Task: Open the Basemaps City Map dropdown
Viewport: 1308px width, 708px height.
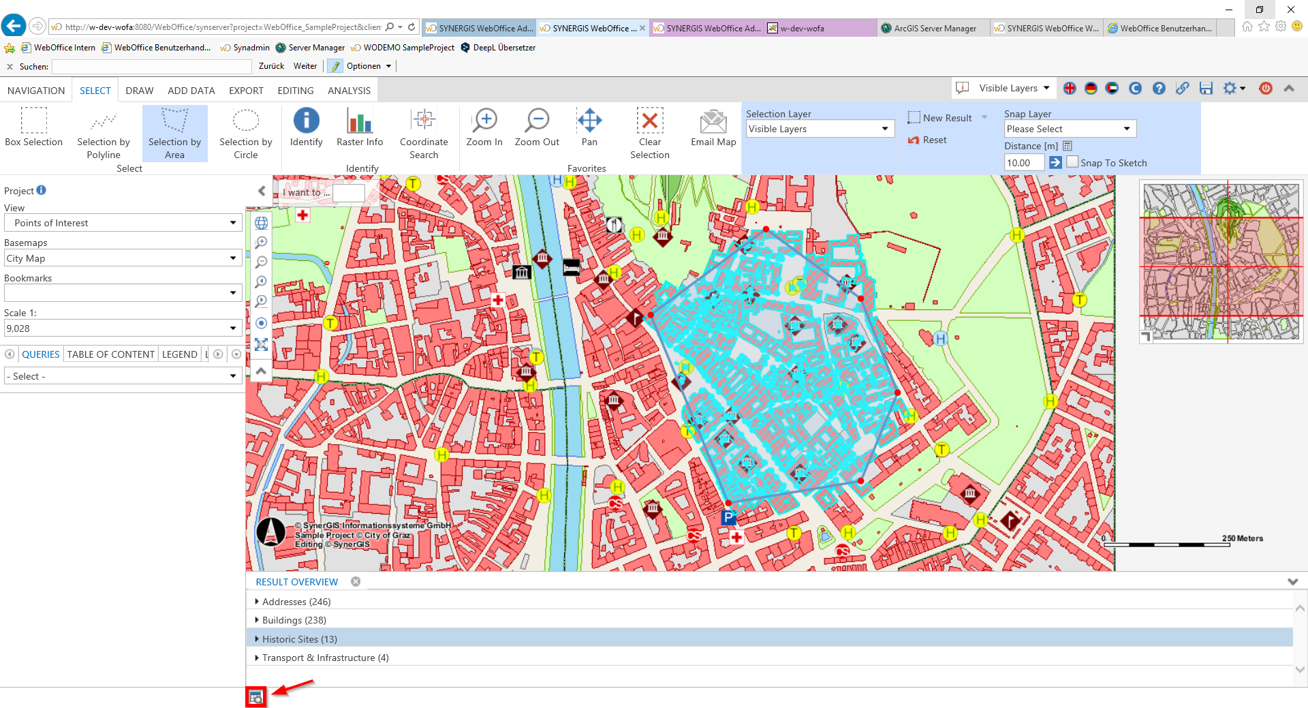Action: click(123, 258)
